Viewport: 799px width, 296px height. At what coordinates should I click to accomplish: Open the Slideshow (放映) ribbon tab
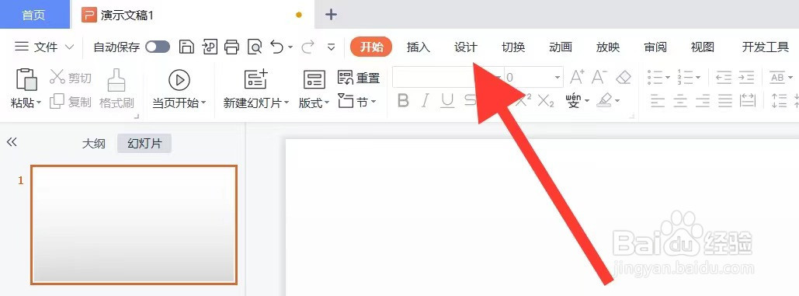coord(608,47)
